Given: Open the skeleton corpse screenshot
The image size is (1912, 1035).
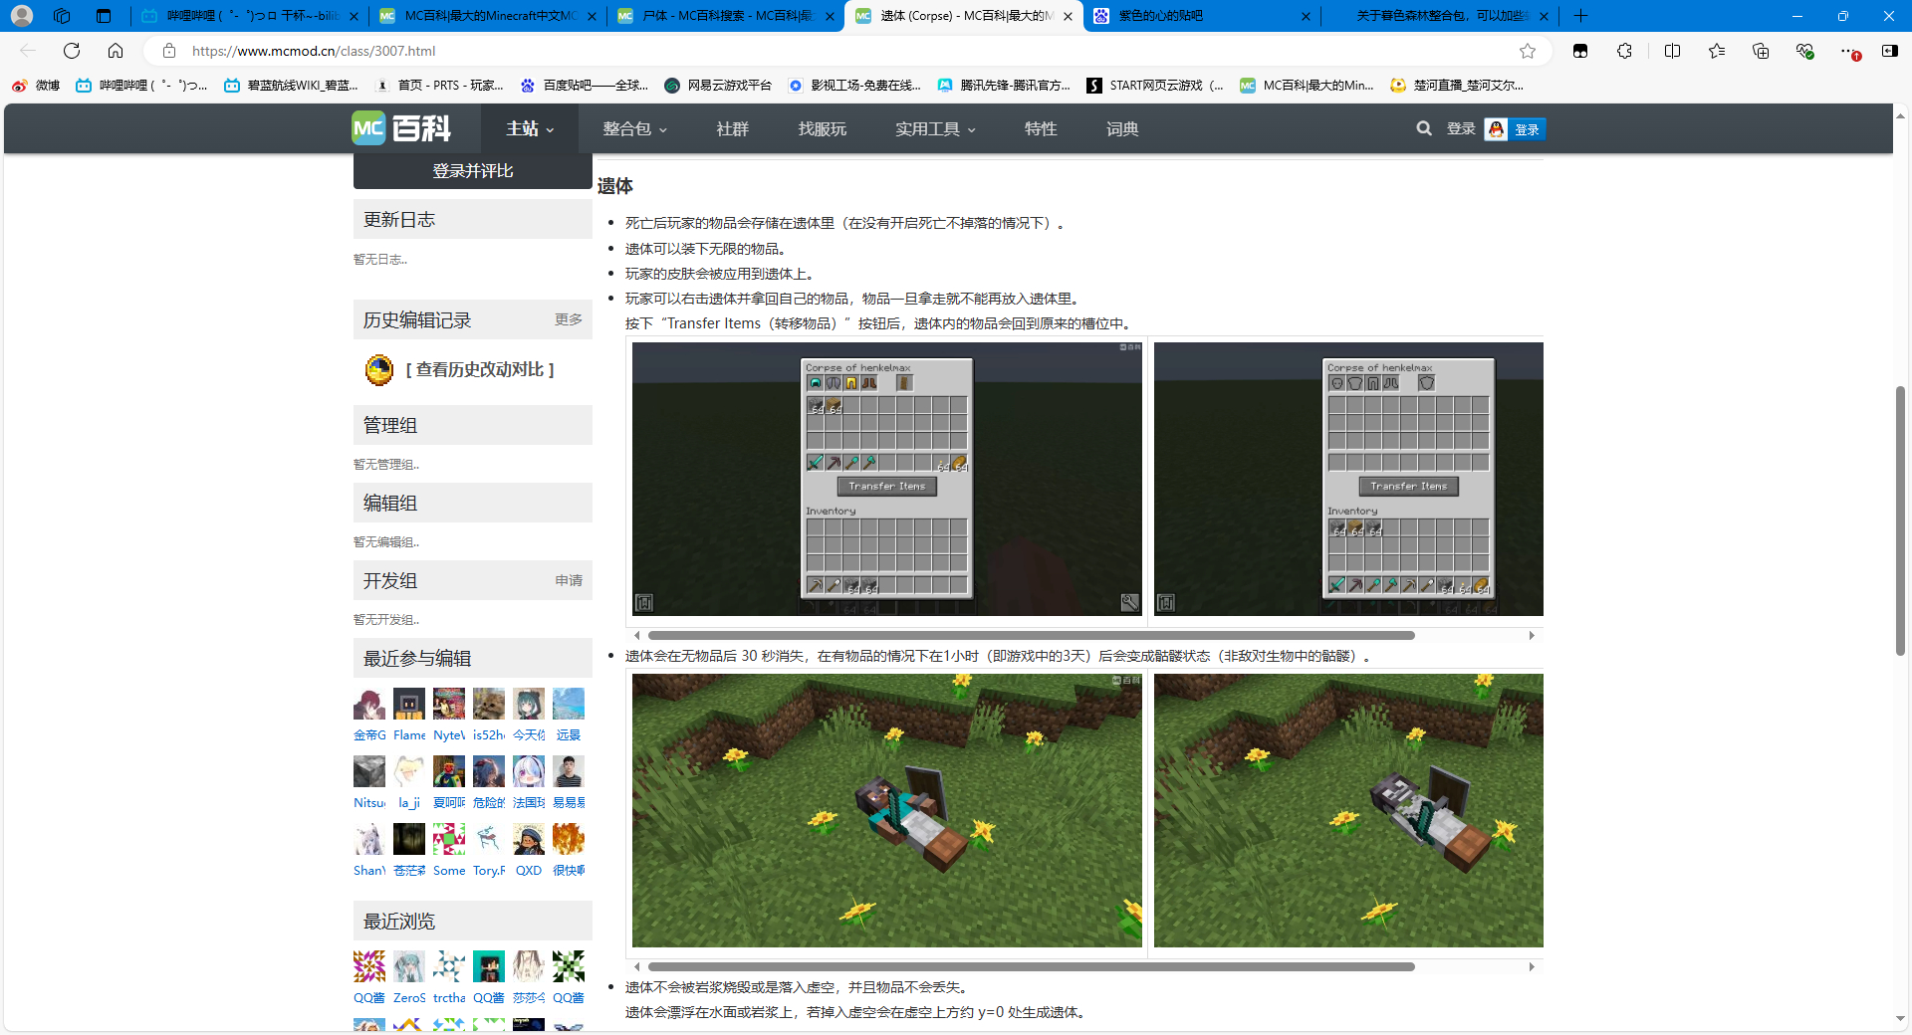Looking at the screenshot, I should (x=1348, y=810).
